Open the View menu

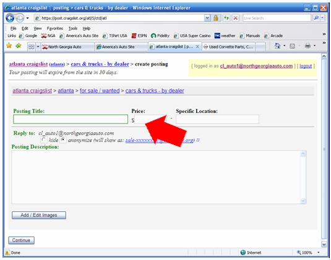[x=38, y=28]
